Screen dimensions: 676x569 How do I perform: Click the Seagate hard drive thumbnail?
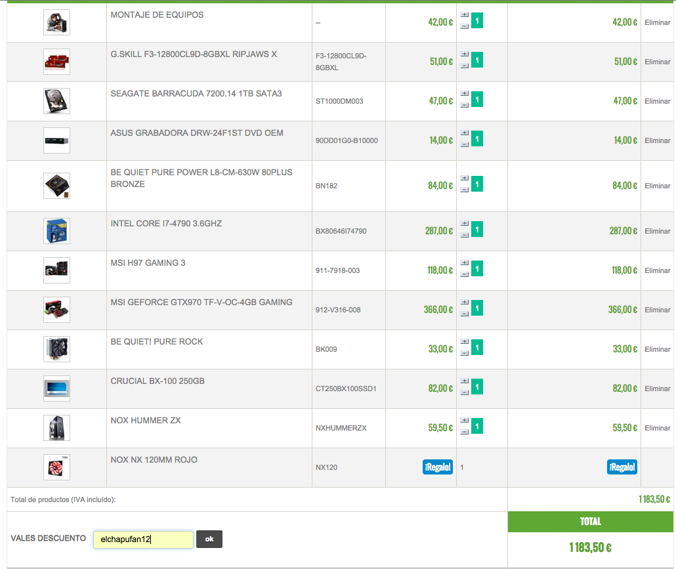pyautogui.click(x=56, y=101)
